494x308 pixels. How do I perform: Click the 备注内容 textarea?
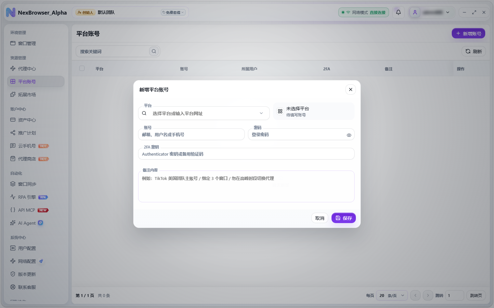246,186
